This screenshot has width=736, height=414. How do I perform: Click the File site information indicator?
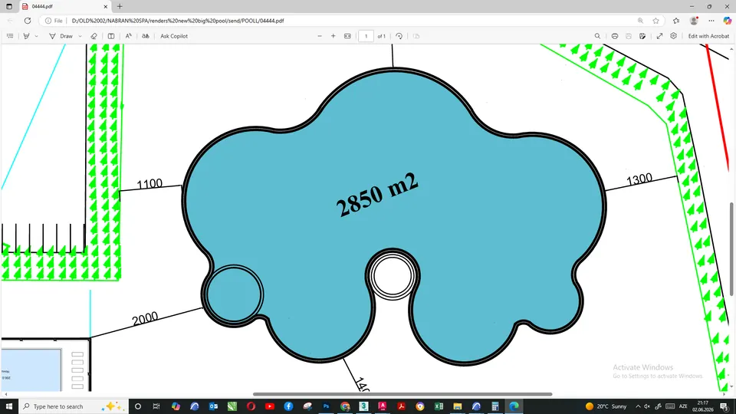[54, 21]
